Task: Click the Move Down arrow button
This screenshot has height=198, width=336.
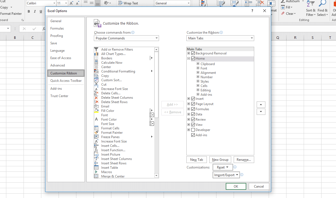Action: (261, 112)
